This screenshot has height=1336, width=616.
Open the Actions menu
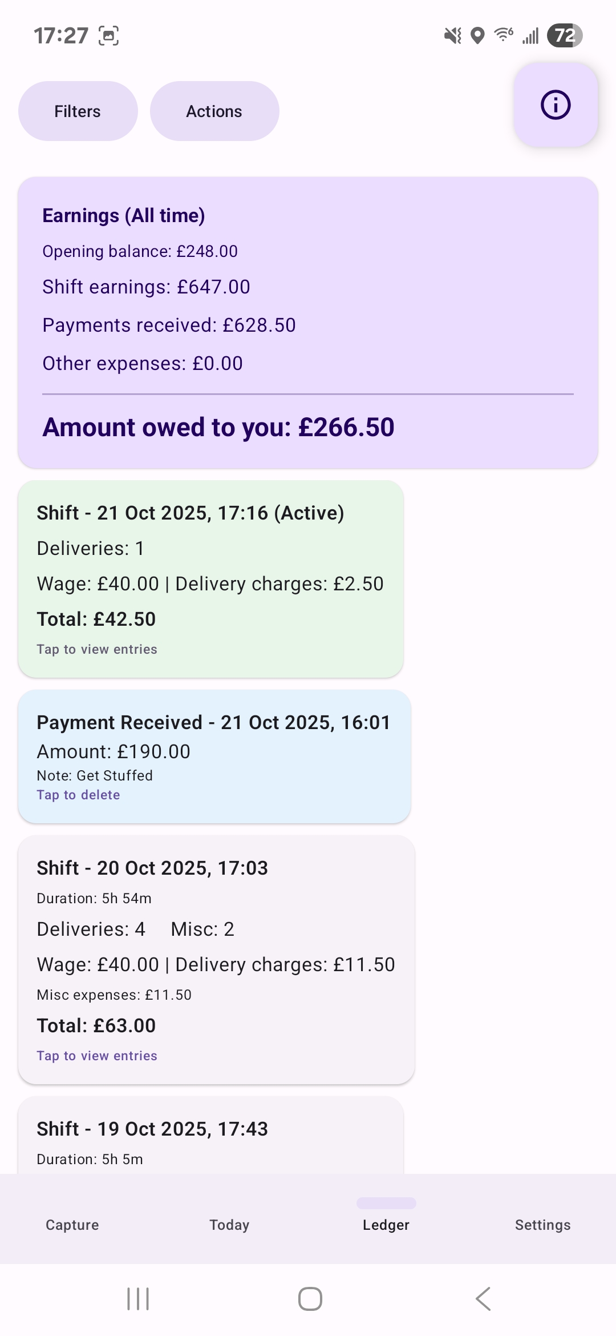[214, 111]
